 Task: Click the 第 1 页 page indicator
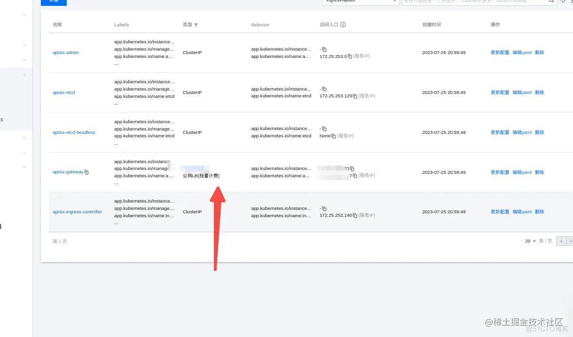pos(60,241)
